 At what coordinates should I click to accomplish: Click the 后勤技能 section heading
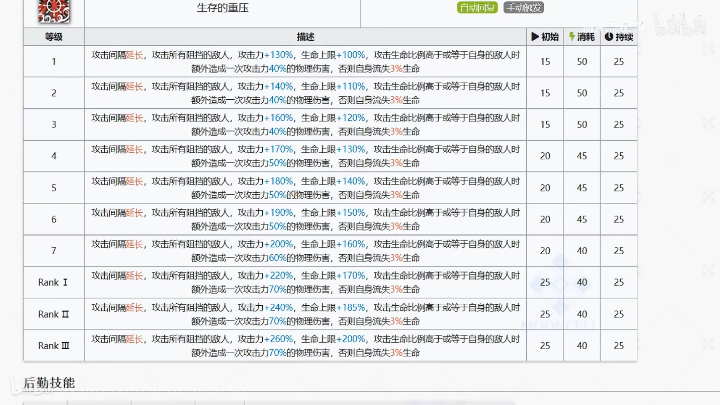click(49, 383)
